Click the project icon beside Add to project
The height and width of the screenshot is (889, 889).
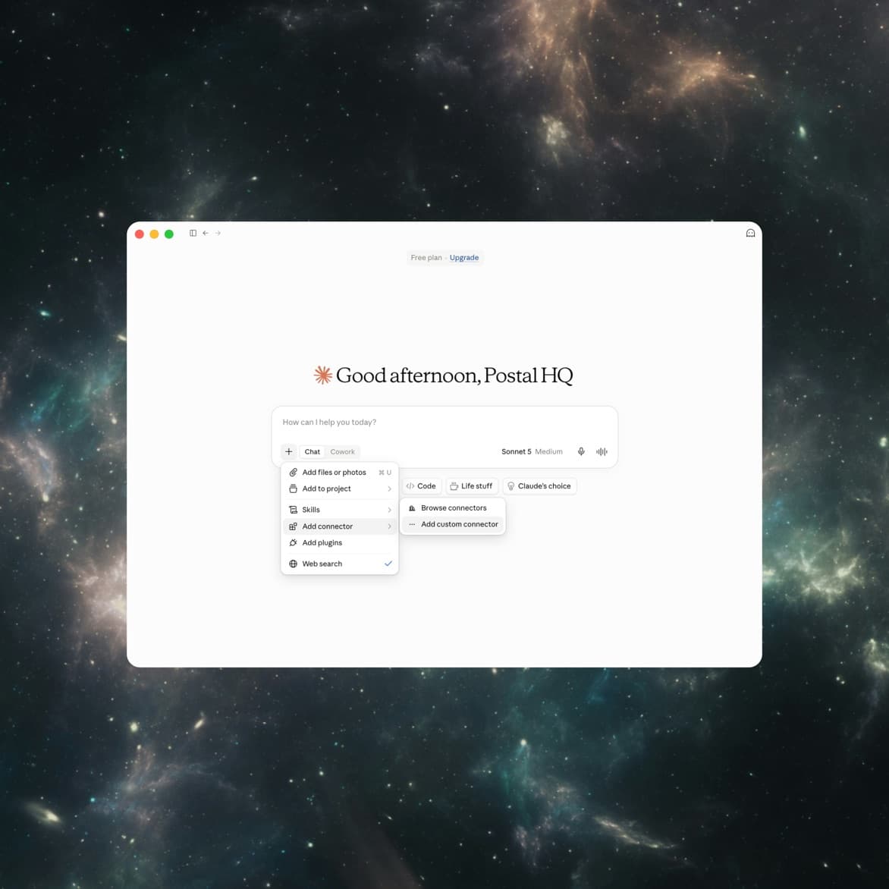point(293,488)
